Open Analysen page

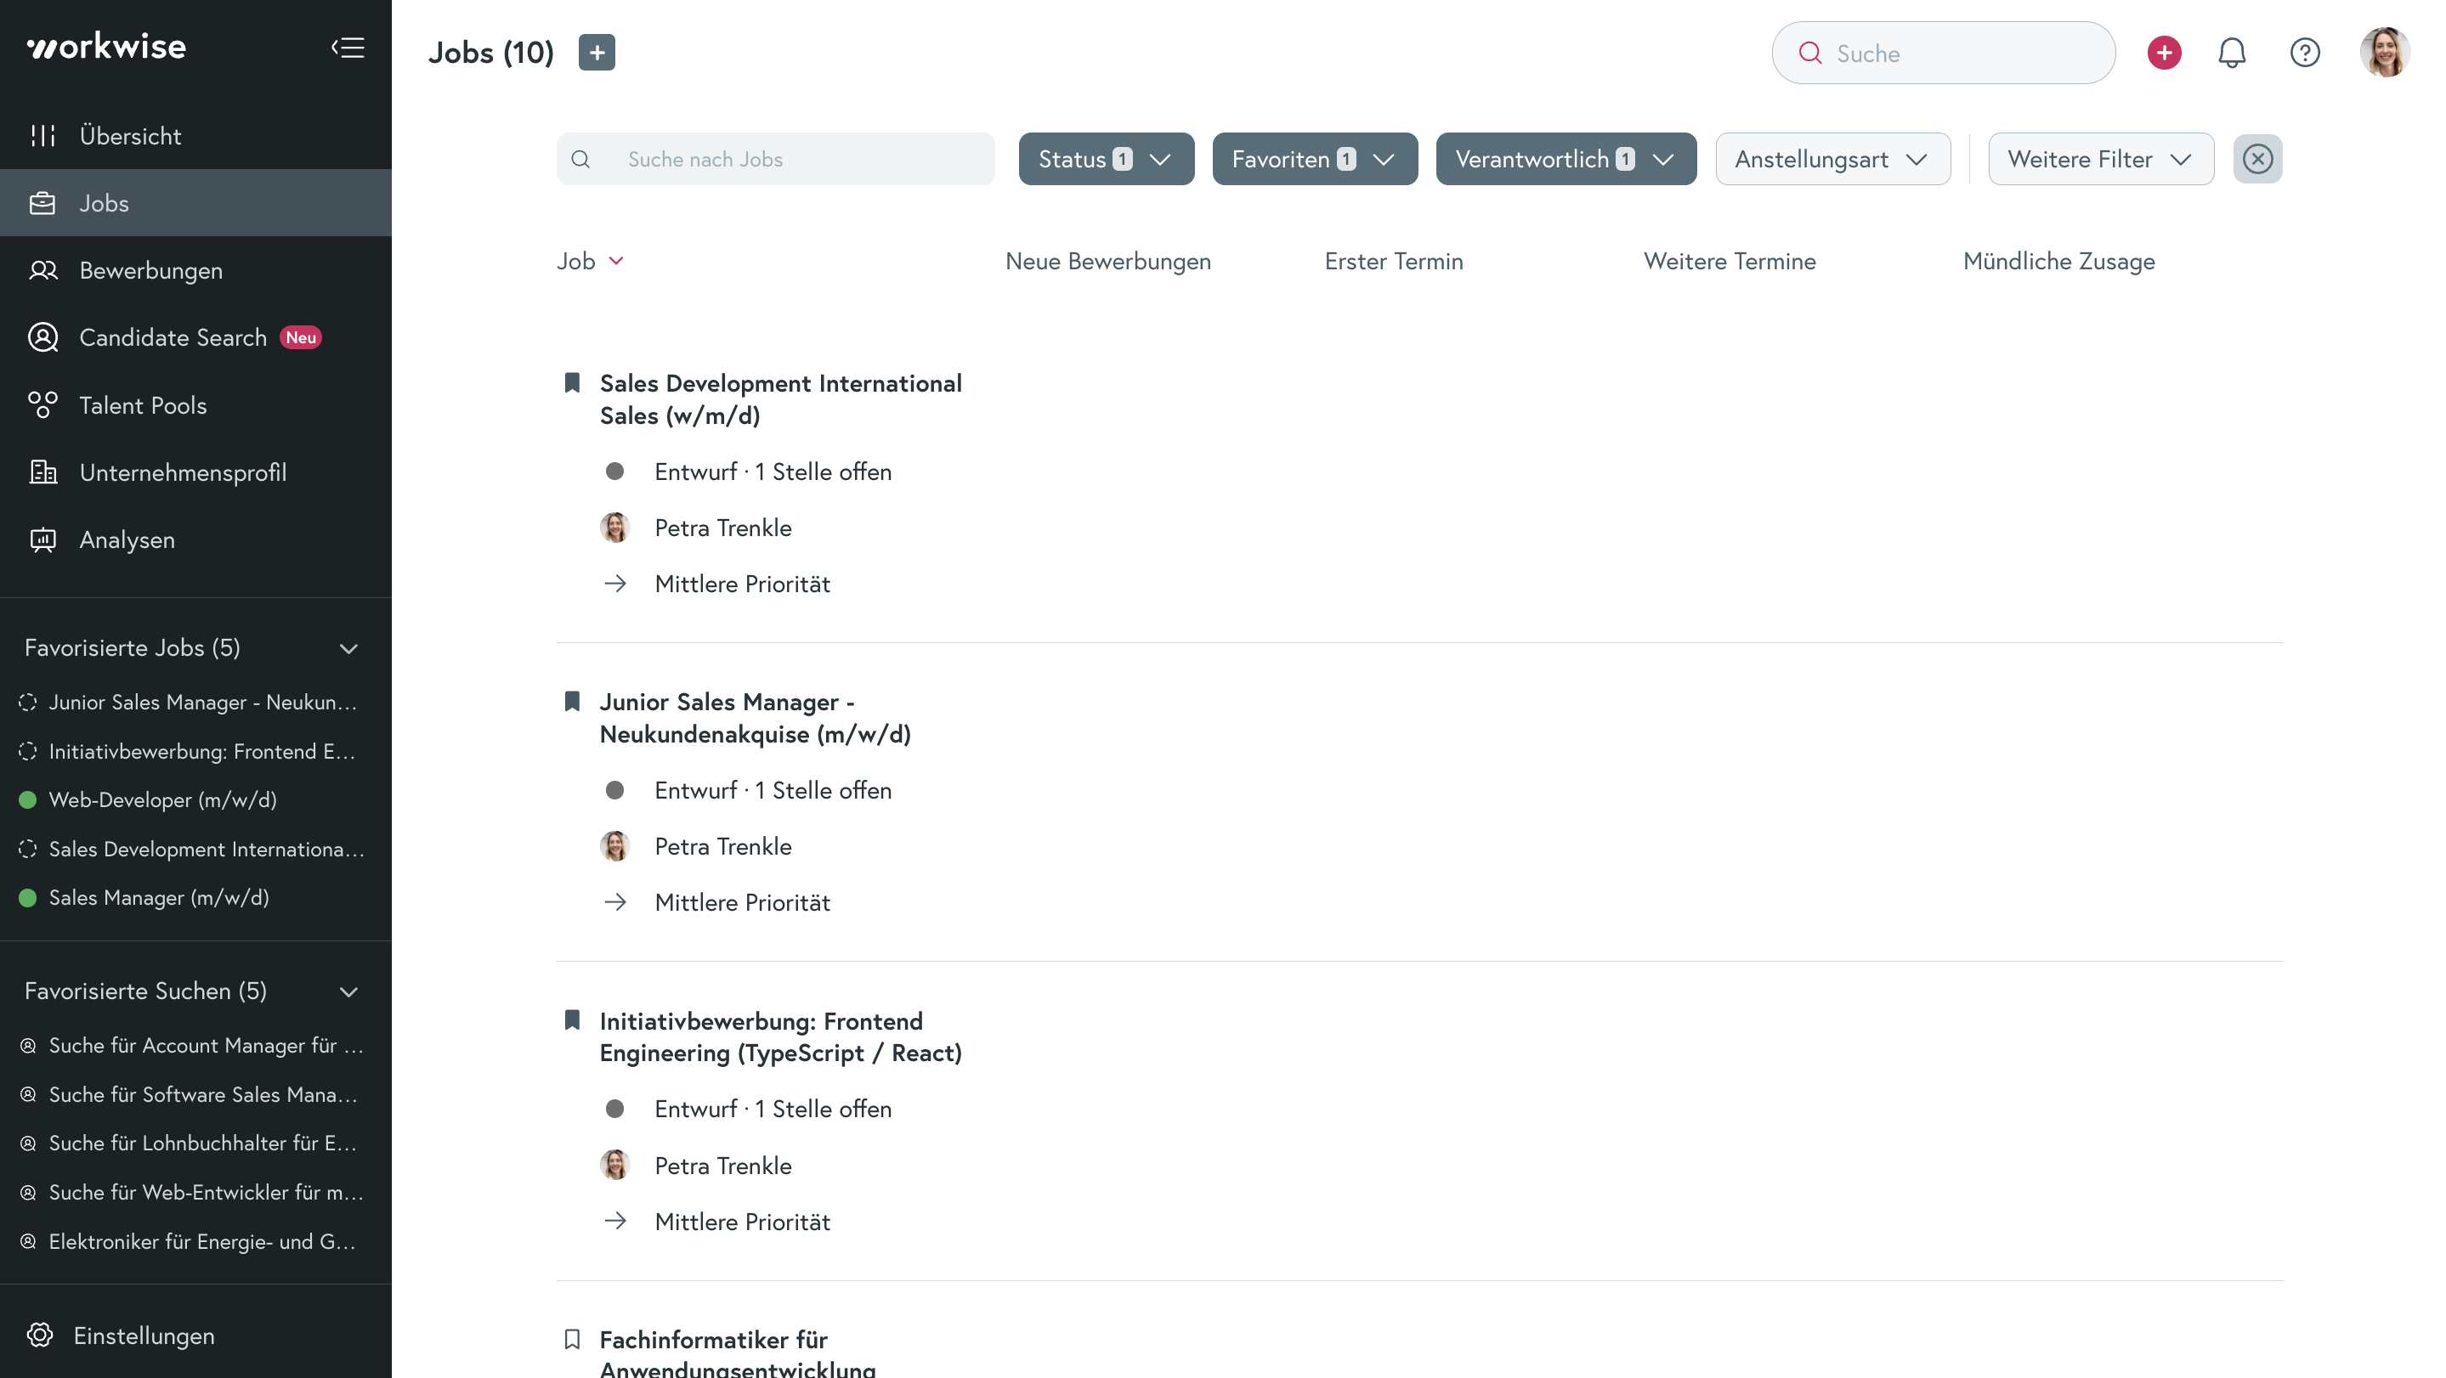(195, 540)
